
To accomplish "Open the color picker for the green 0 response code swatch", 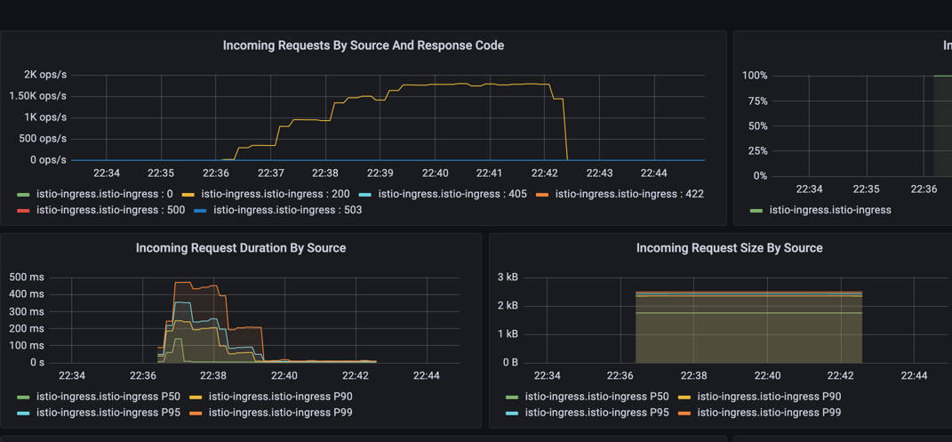I will (24, 195).
